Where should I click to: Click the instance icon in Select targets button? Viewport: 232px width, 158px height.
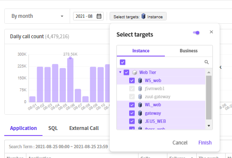[143, 16]
